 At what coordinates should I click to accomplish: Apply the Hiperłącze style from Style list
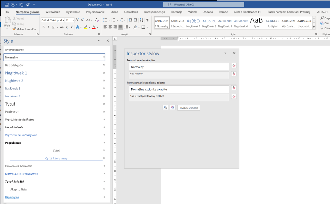click(12, 197)
